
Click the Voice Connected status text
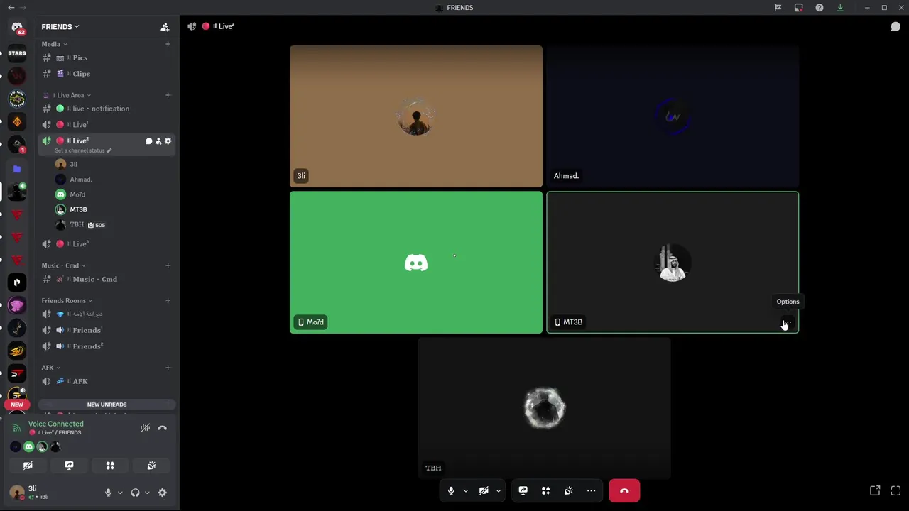[56, 424]
